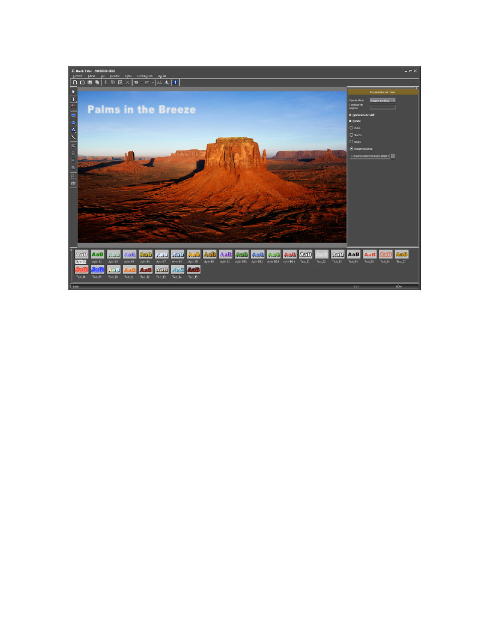Apply the Text_12 dark red style thumbnail
The image size is (479, 621).
pyautogui.click(x=146, y=270)
